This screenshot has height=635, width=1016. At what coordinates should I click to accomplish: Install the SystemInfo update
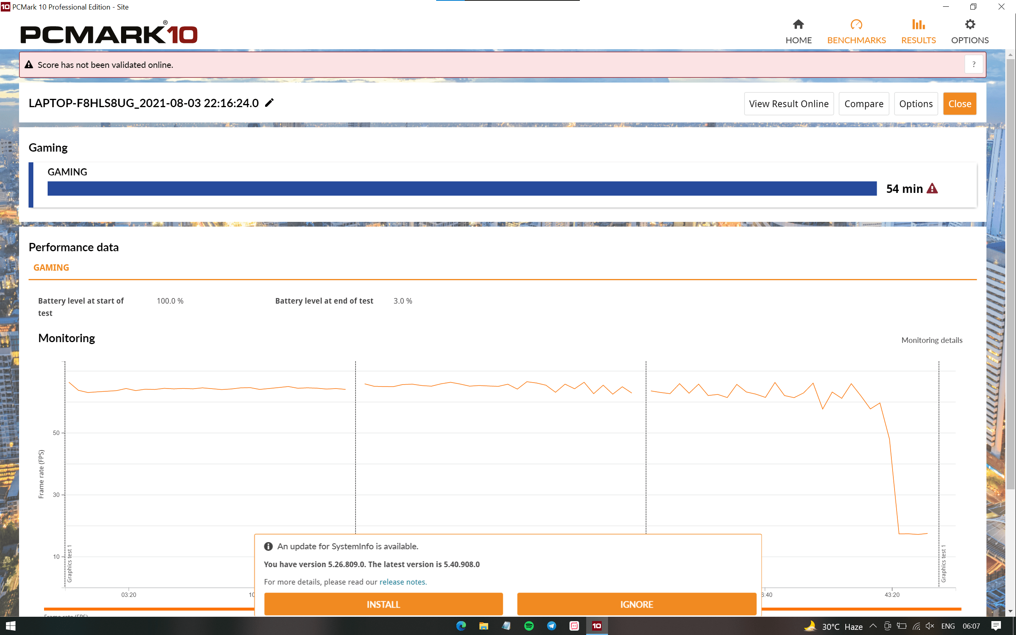pos(383,604)
